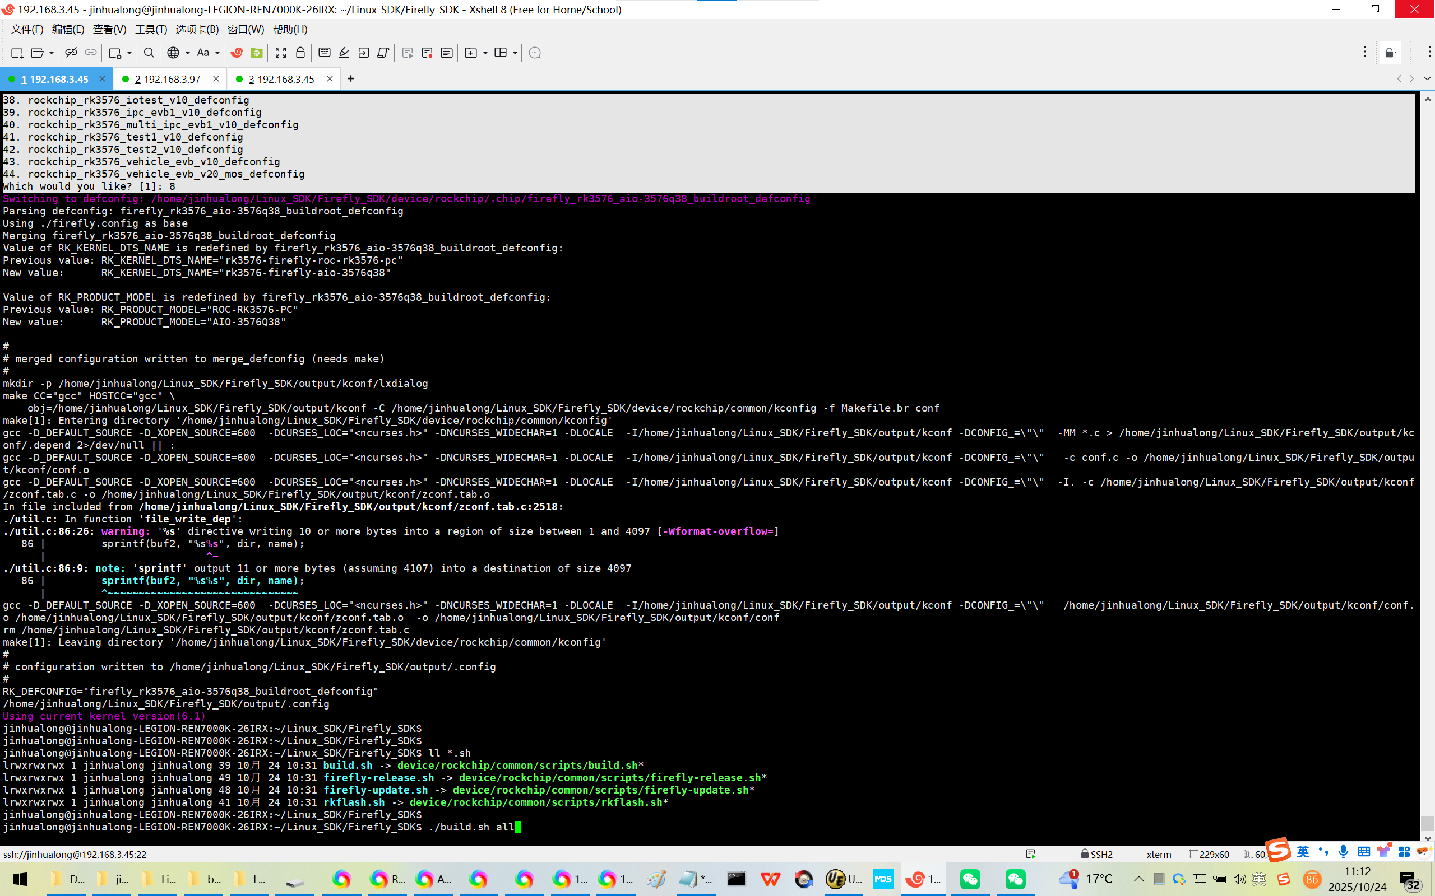Image resolution: width=1435 pixels, height=896 pixels.
Task: Launch Xftp with the green folder icon
Action: click(x=257, y=53)
